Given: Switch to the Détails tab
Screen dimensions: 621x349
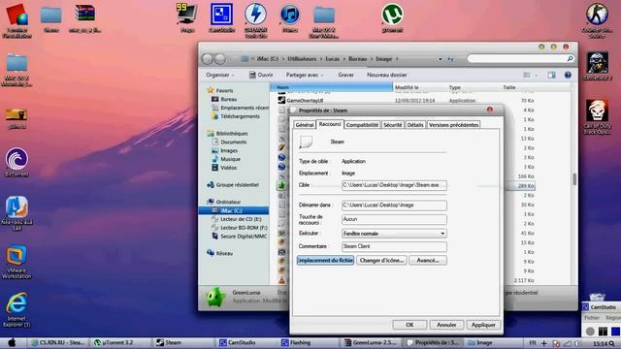Looking at the screenshot, I should [415, 125].
